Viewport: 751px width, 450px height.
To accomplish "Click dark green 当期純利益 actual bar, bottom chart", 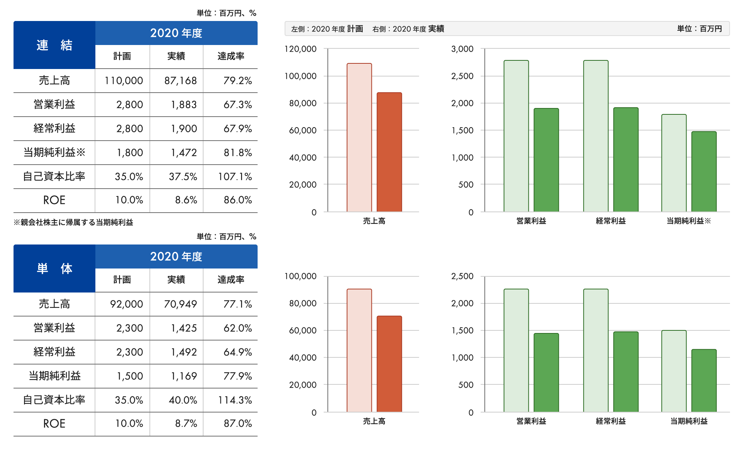I will 704,381.
